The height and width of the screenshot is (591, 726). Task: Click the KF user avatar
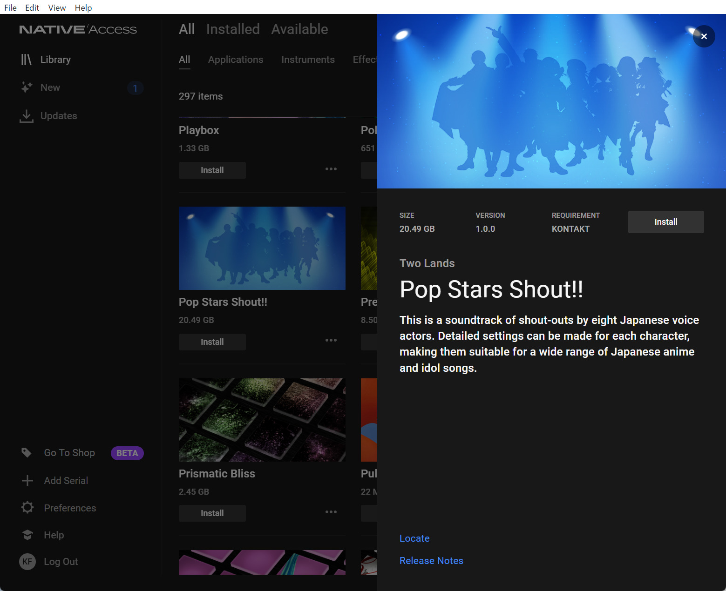click(x=27, y=562)
